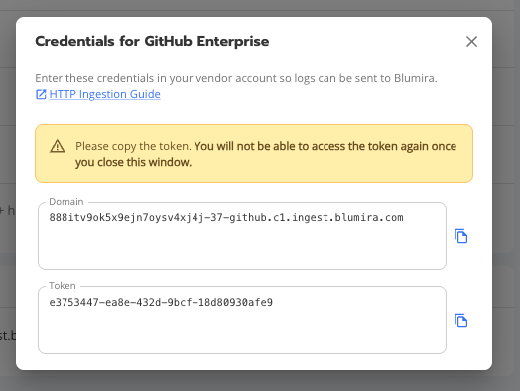Click the Token field label
520x391 pixels.
click(63, 285)
